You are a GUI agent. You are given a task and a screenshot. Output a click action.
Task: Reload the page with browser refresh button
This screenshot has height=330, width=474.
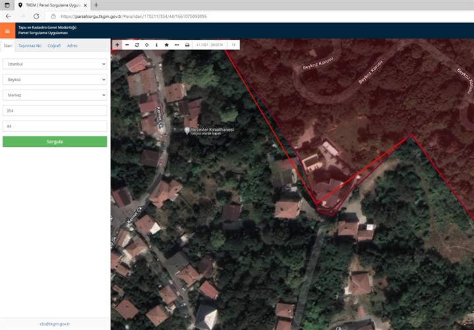(x=36, y=16)
